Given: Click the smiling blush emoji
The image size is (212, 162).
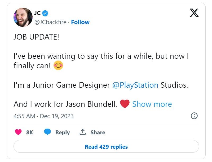Looking at the screenshot, I should pyautogui.click(x=58, y=65).
